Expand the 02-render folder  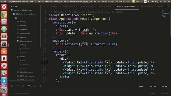point(18,30)
